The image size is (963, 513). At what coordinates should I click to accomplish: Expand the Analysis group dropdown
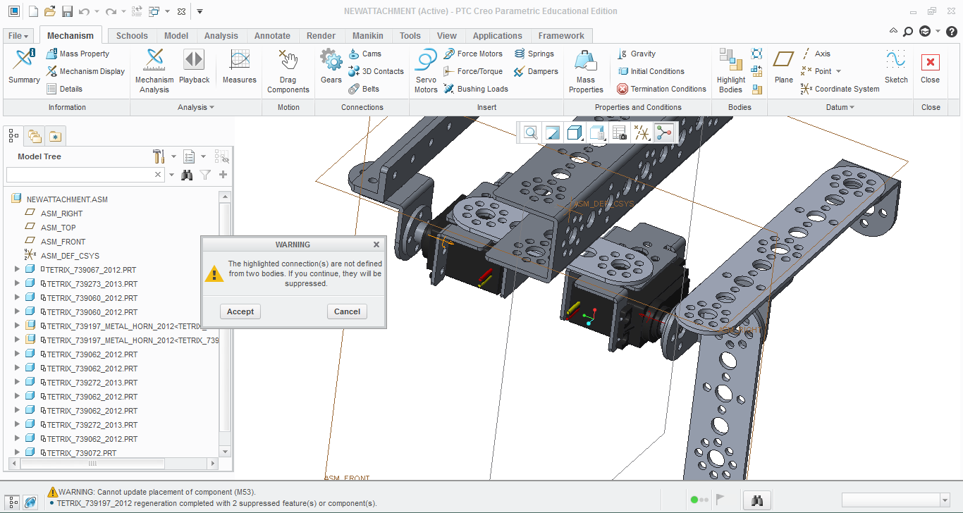pyautogui.click(x=196, y=107)
